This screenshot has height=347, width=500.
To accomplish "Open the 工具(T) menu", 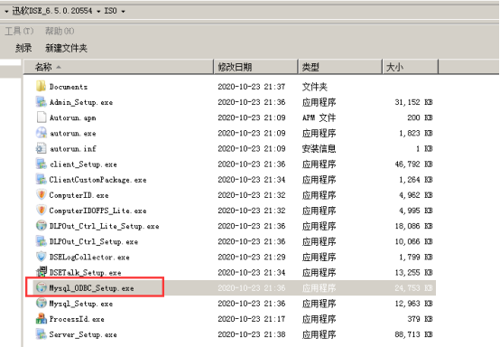I will point(19,31).
